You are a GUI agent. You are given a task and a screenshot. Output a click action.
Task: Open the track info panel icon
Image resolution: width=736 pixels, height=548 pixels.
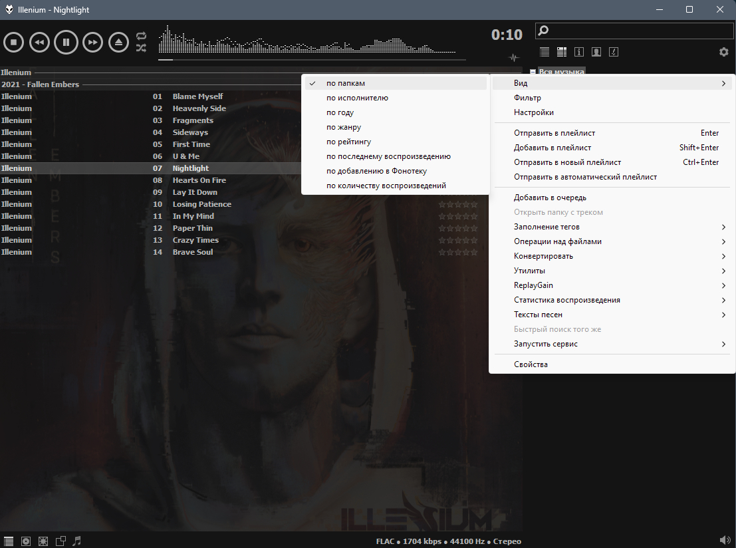tap(579, 52)
